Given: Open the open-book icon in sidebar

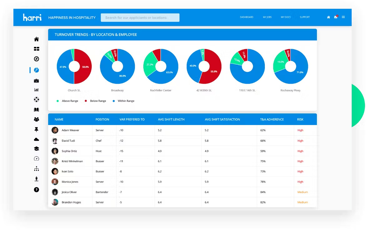Looking at the screenshot, I should [x=37, y=109].
